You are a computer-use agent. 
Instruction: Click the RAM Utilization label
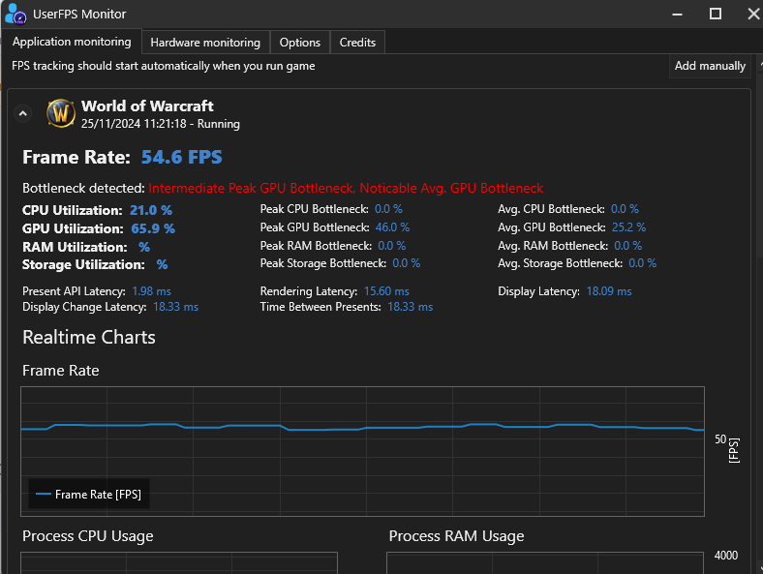[75, 247]
